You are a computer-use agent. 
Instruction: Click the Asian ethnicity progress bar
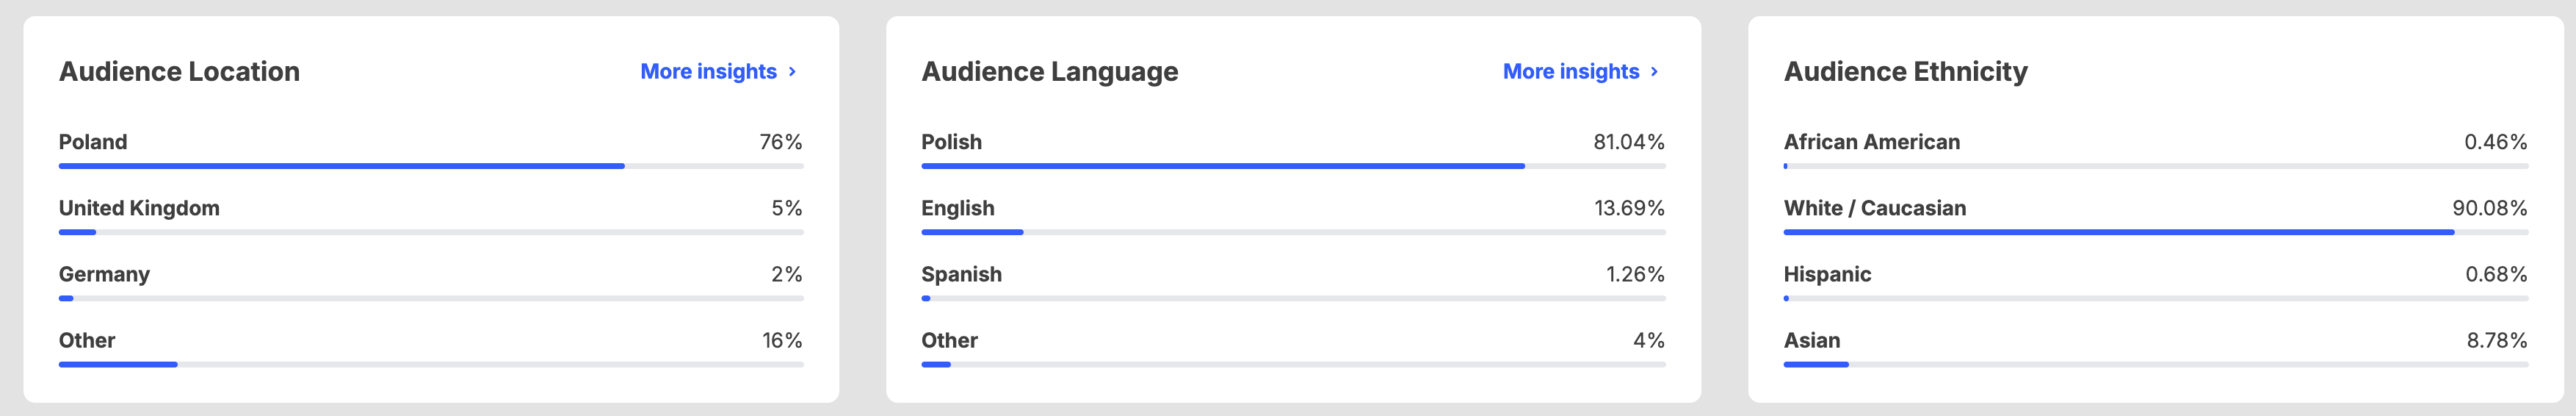pos(2156,364)
